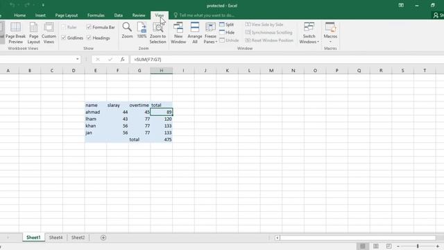Switch to Normal view in status bar
This screenshot has height=250, width=444.
click(x=362, y=246)
